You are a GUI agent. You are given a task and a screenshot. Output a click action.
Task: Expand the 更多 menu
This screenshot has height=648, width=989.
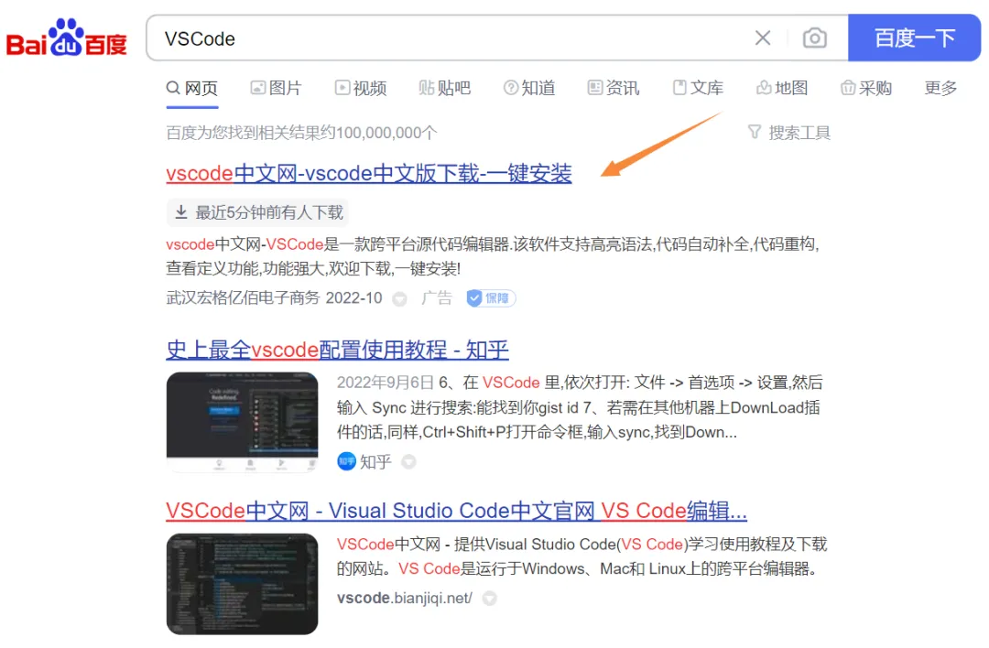(x=940, y=88)
